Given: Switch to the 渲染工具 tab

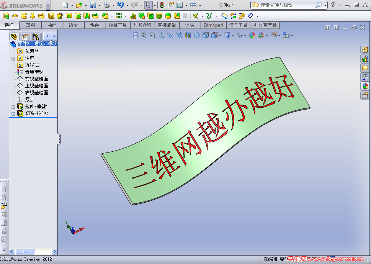Looking at the screenshot, I should [x=238, y=25].
